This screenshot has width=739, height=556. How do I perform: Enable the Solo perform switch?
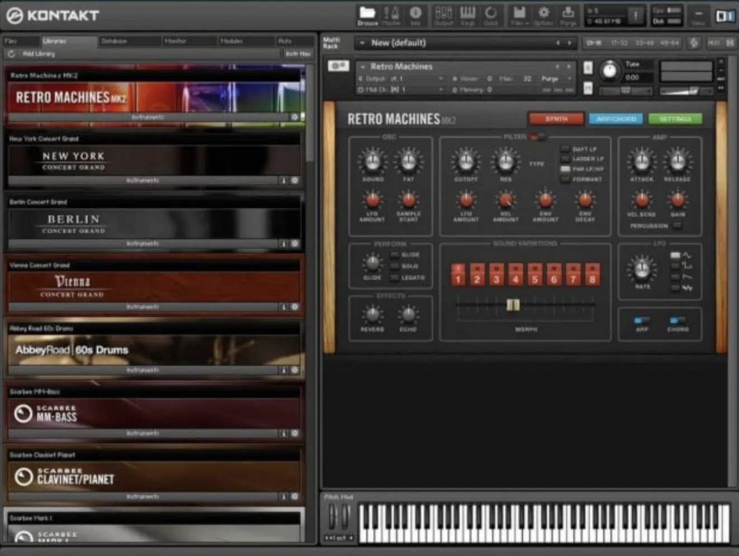pos(395,266)
